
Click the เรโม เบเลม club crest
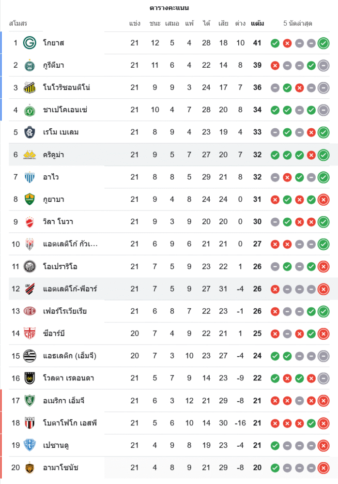[x=30, y=132]
